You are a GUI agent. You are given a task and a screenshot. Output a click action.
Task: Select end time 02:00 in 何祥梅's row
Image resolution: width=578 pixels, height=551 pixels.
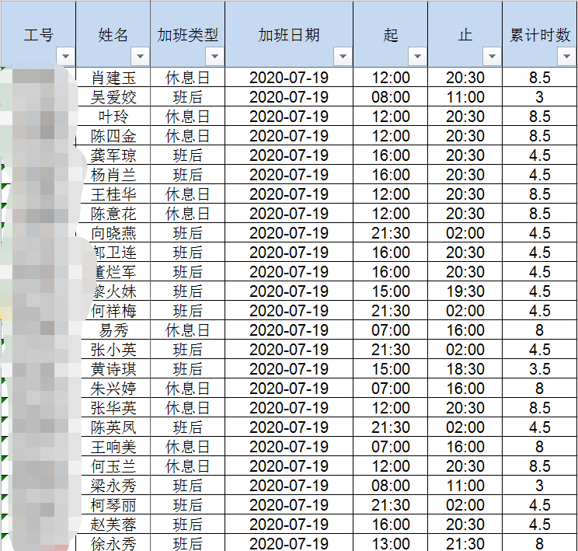click(465, 311)
